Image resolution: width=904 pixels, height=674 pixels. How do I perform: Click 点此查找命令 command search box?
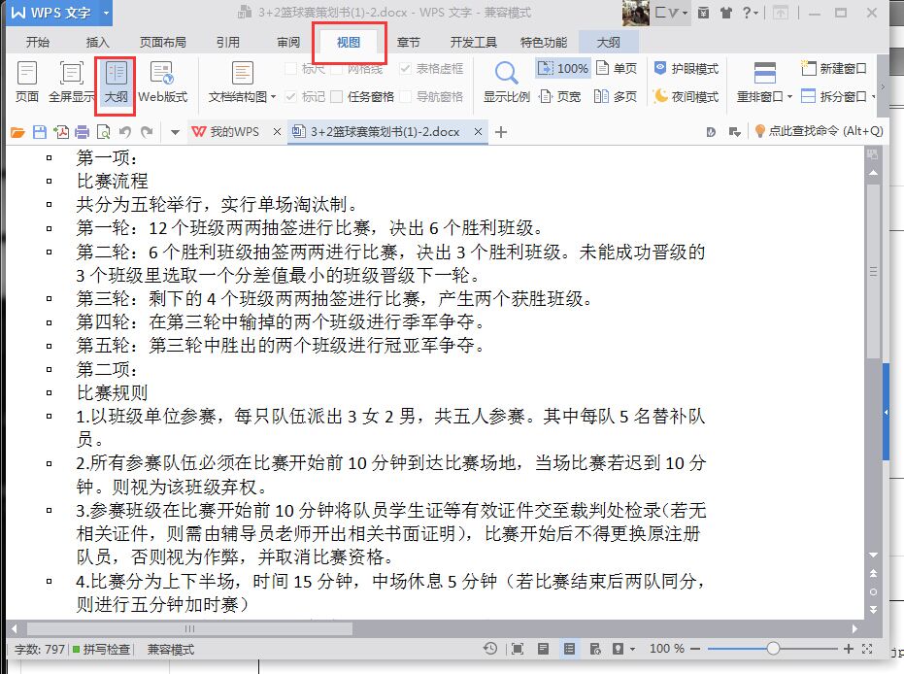click(x=820, y=131)
